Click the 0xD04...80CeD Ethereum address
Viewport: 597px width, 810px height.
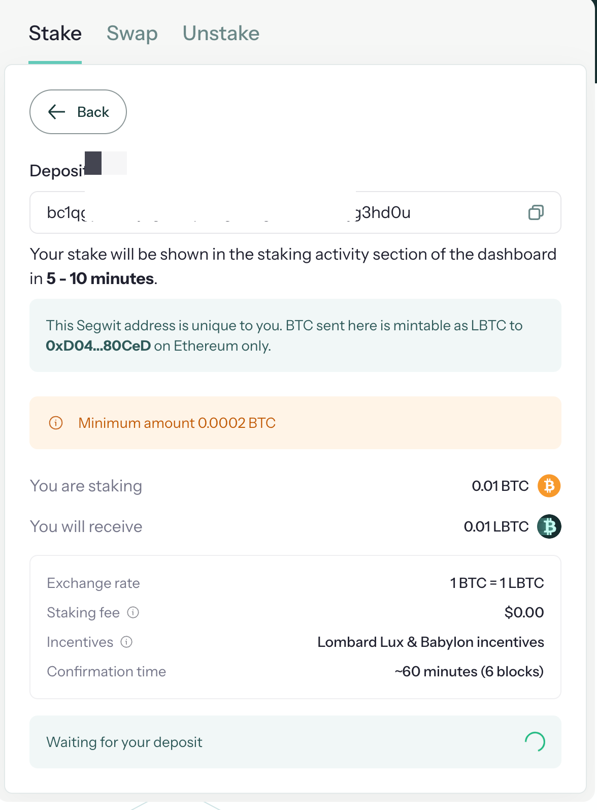[x=98, y=346]
